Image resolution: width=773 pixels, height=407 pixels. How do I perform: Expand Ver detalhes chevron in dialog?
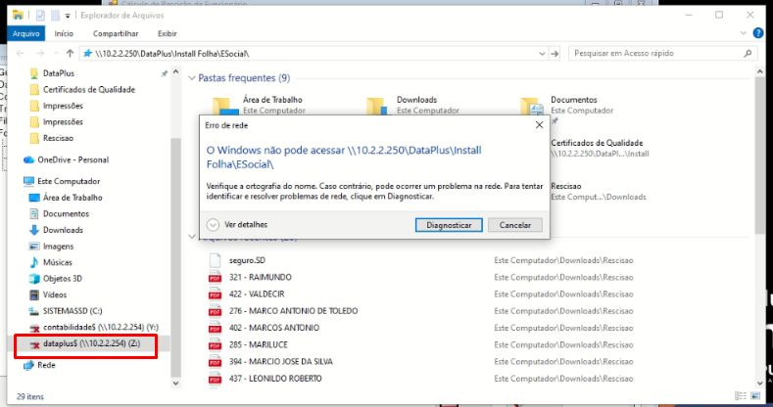point(213,225)
